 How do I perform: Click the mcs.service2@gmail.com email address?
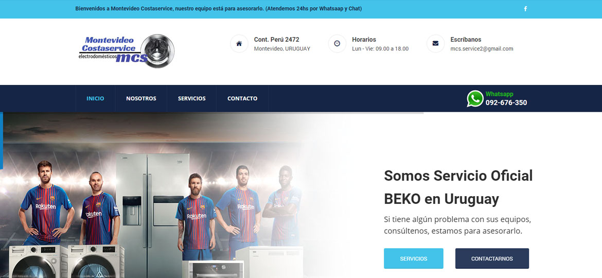[x=482, y=49]
